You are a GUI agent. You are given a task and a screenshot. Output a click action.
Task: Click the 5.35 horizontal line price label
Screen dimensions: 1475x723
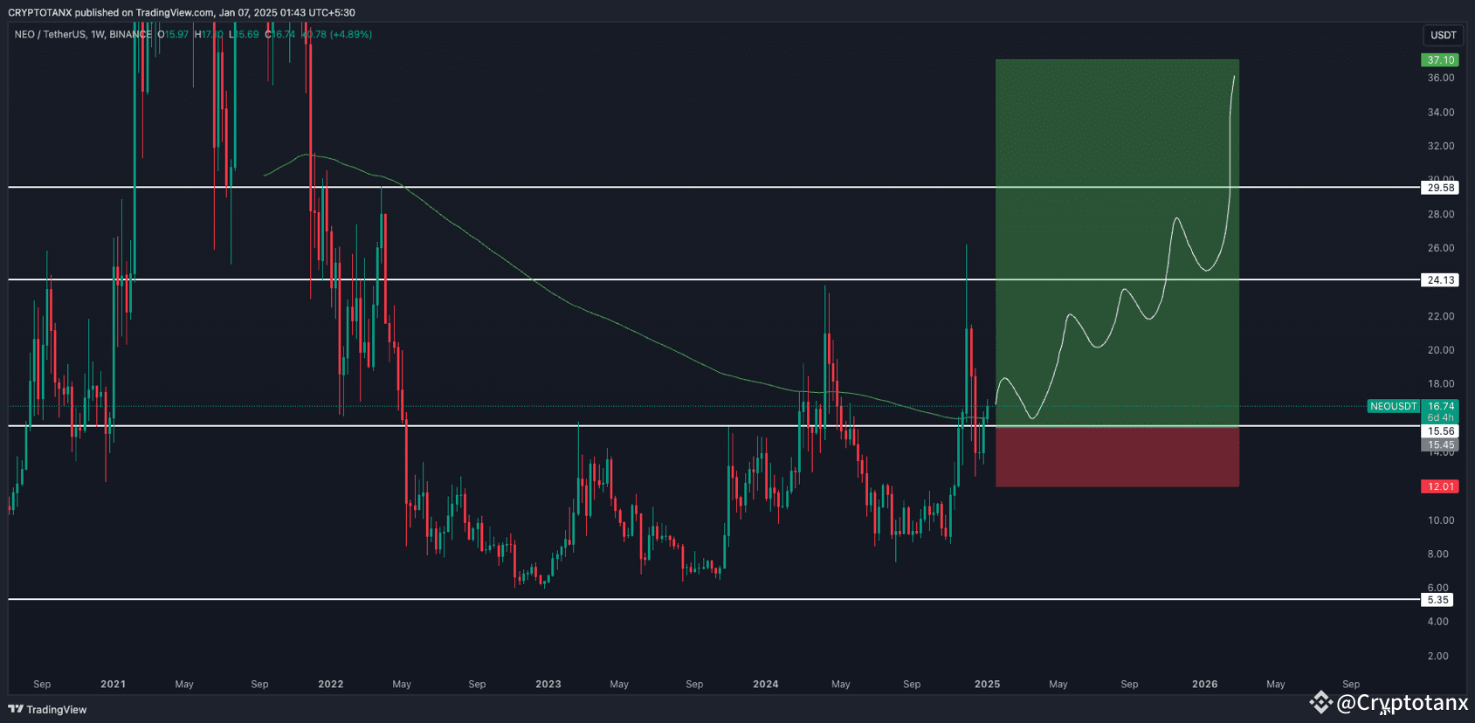[1437, 600]
